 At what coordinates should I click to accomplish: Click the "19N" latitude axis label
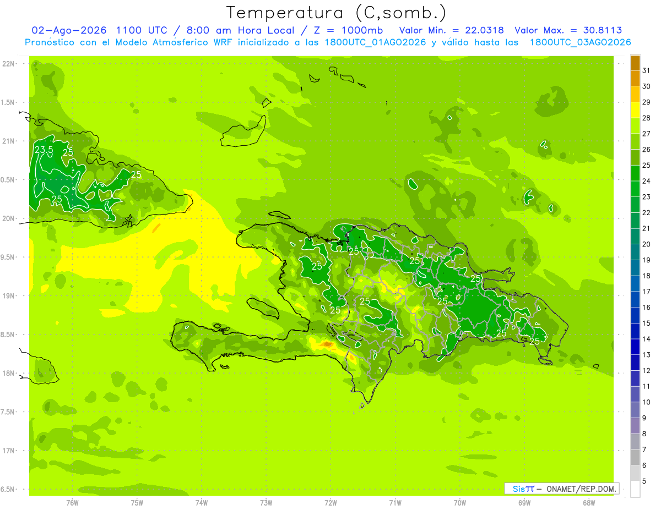coord(8,295)
